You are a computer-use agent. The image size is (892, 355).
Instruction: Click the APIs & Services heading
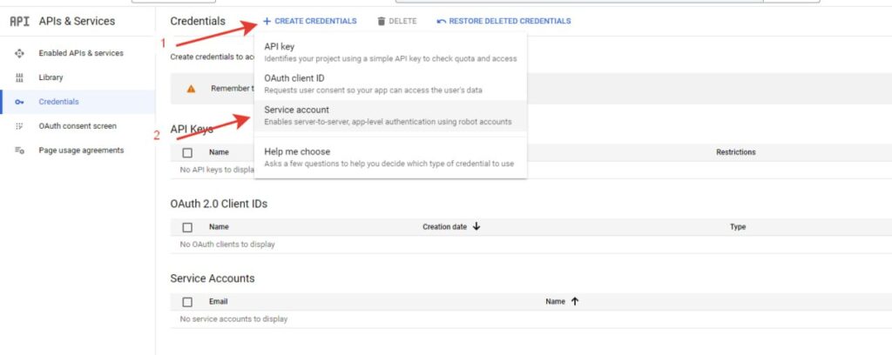pyautogui.click(x=77, y=21)
